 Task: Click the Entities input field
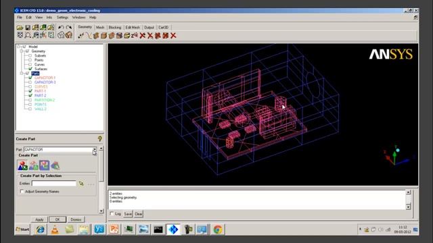click(x=54, y=184)
